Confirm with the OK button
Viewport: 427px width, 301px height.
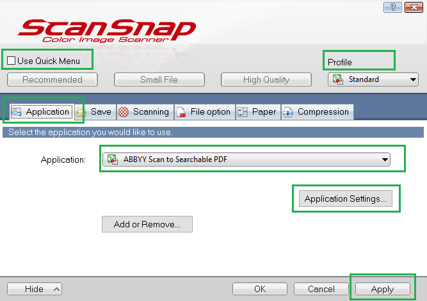[x=260, y=289]
